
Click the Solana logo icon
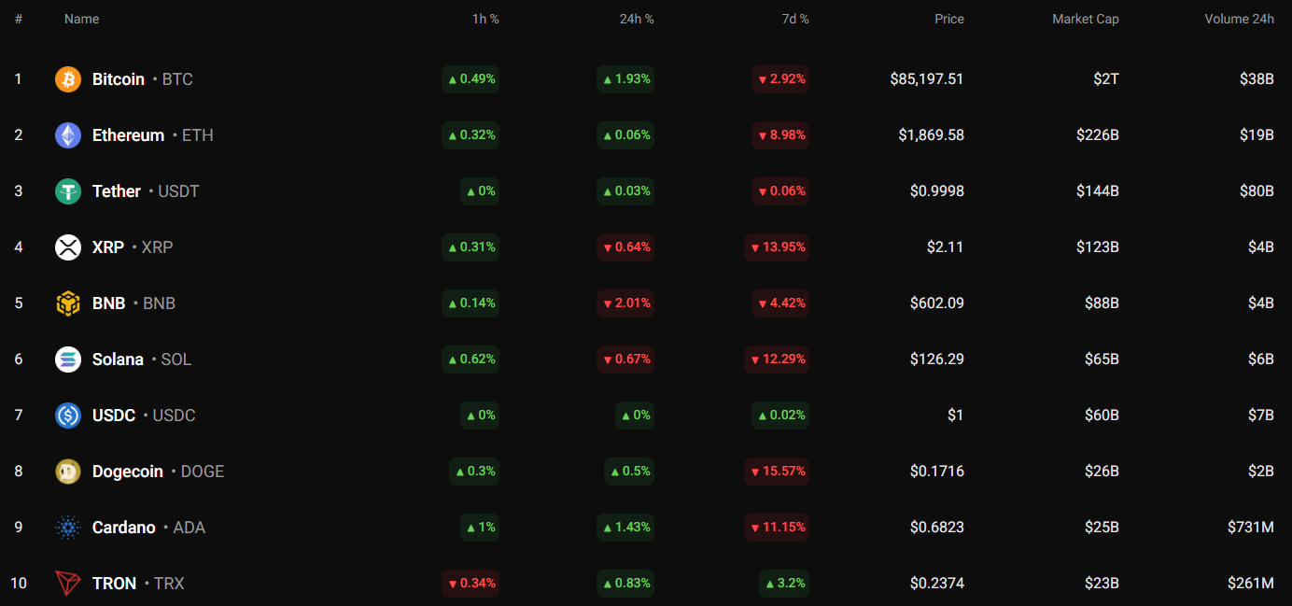(x=68, y=359)
